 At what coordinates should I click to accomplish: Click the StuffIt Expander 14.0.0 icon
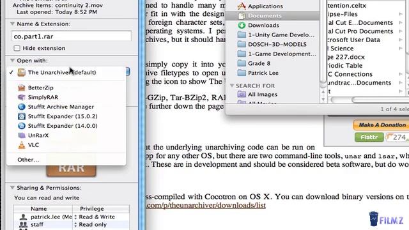point(22,126)
